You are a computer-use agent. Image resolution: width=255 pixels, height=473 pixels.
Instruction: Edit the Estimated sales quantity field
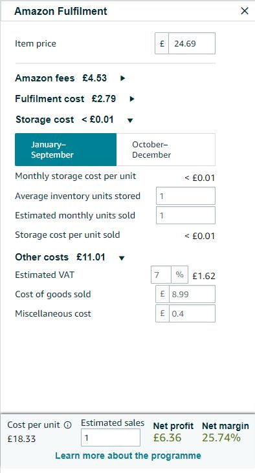tap(111, 437)
